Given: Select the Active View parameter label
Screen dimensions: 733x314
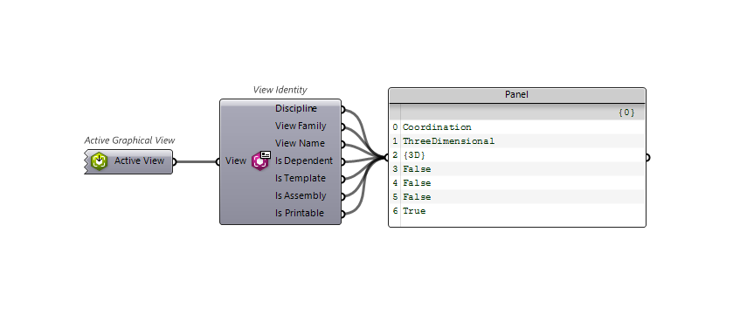Looking at the screenshot, I should [139, 160].
